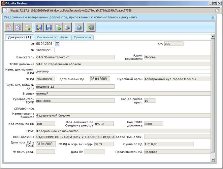The width and height of the screenshot is (223, 169).
Task: Click the new document icon
Action: pyautogui.click(x=9, y=27)
